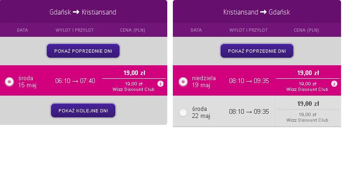Viewport: 342px width, 179px height.
Task: Select the niedziela 19 maj radio button
Action: point(183,82)
